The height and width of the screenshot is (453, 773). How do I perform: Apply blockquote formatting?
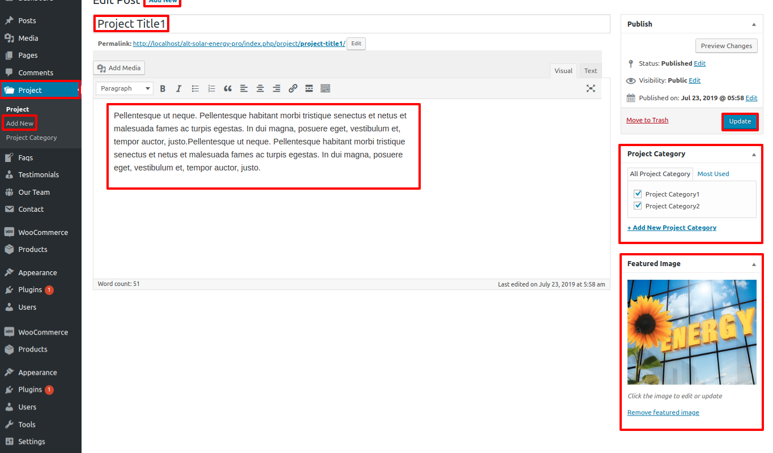228,88
